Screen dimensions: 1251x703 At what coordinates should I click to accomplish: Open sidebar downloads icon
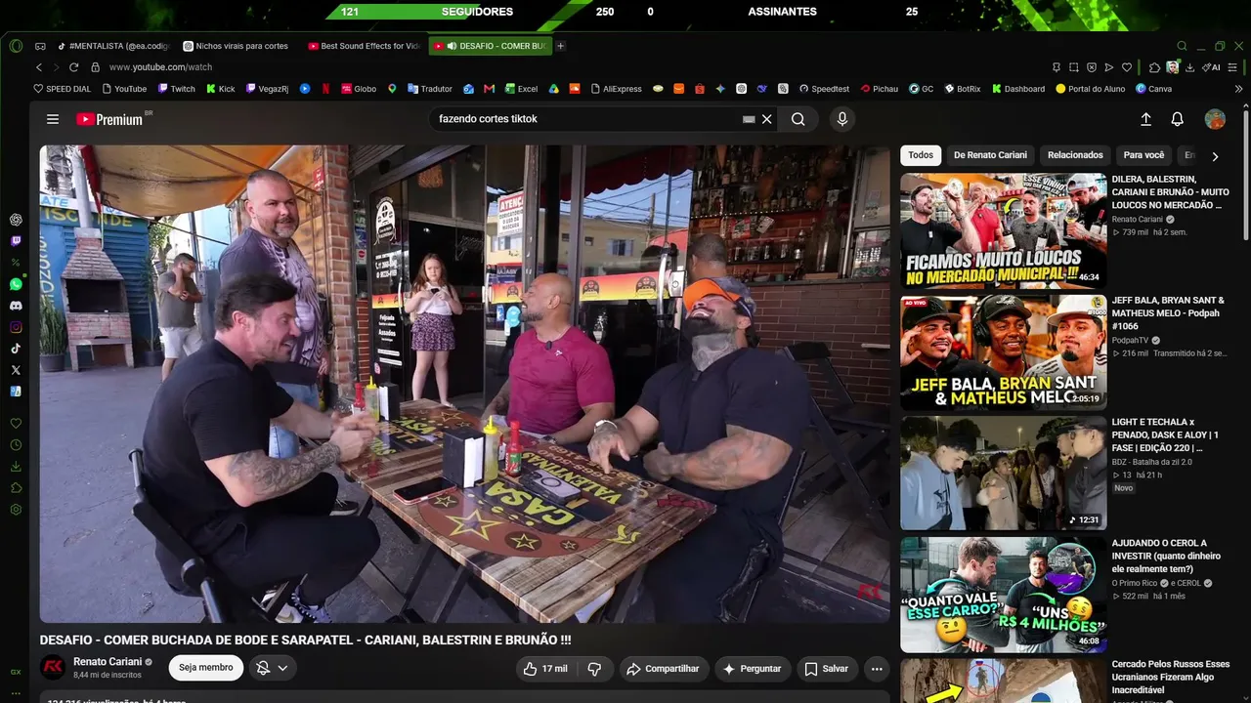(16, 467)
